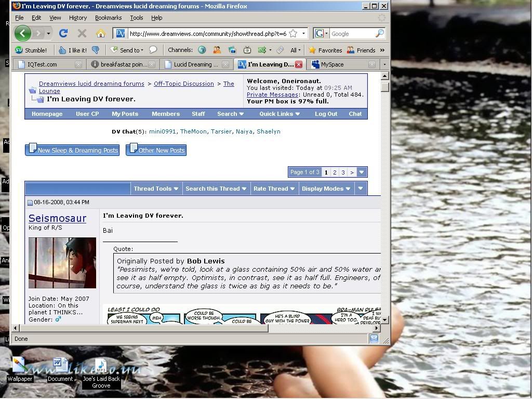This screenshot has width=532, height=399.
Task: Select the photos channel icon
Action: (x=232, y=50)
